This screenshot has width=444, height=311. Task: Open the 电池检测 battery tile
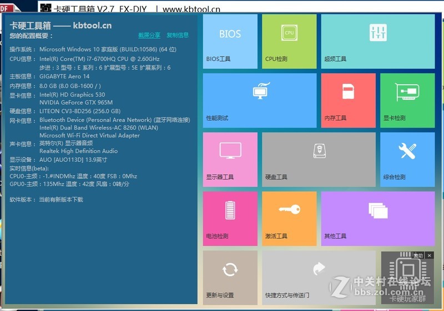point(230,218)
